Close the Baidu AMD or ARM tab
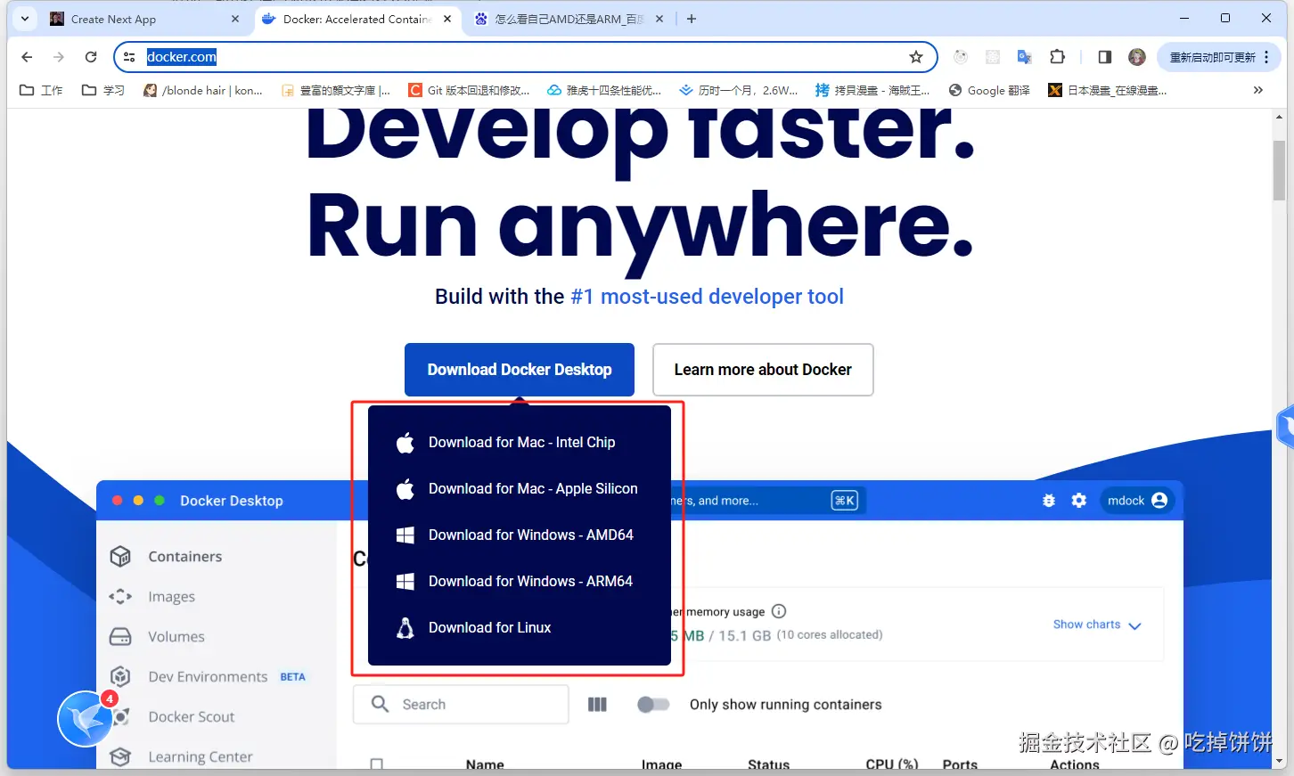Image resolution: width=1294 pixels, height=776 pixels. 659,19
